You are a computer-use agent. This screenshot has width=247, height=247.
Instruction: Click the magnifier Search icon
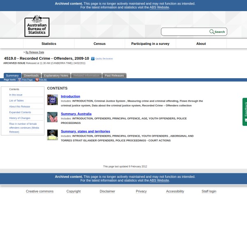tap(212, 32)
